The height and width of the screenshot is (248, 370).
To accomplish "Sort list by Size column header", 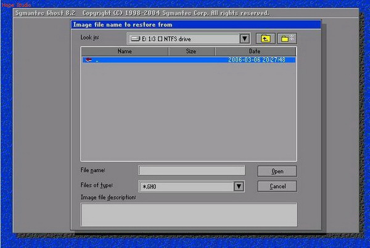I will [191, 51].
